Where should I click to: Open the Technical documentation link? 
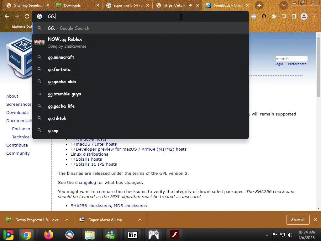pyautogui.click(x=21, y=137)
